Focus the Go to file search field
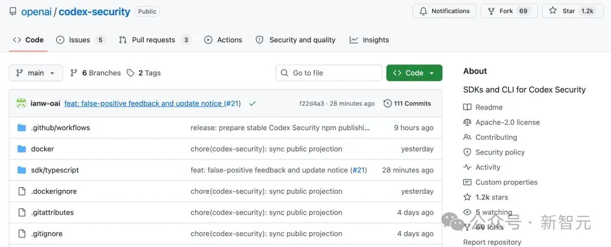 [329, 73]
